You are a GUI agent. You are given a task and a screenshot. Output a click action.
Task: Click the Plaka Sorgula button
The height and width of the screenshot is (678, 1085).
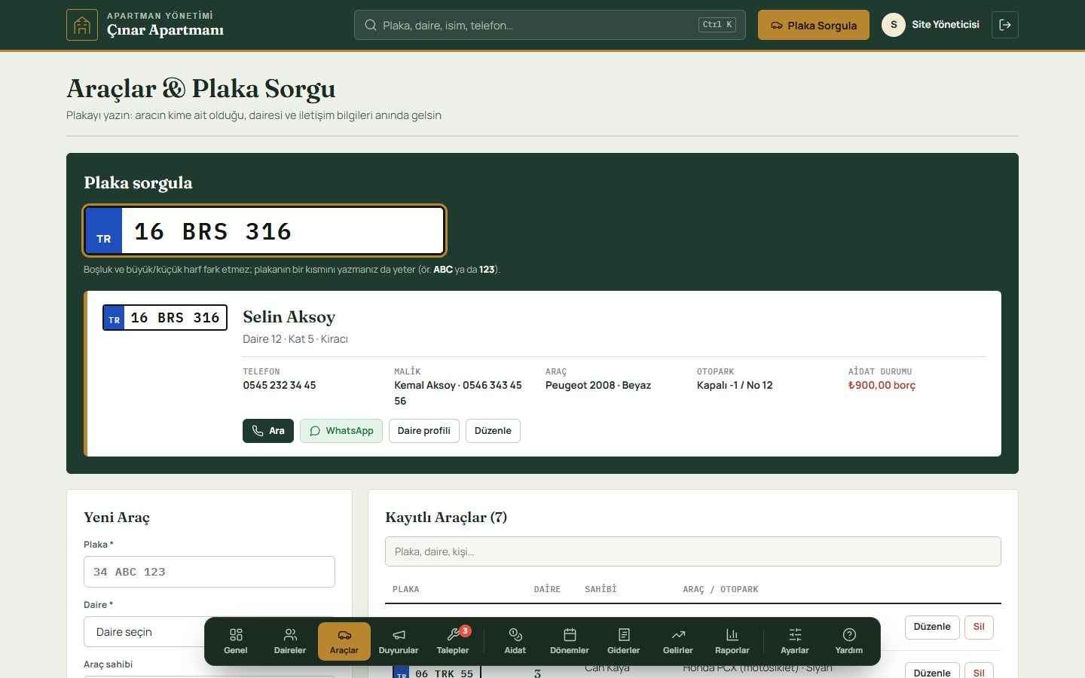click(x=814, y=25)
